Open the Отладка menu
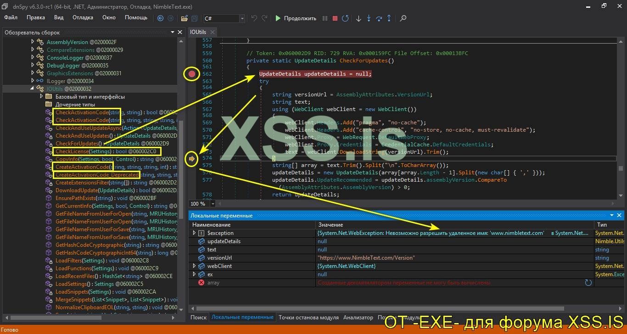The height and width of the screenshot is (334, 627). tap(83, 17)
